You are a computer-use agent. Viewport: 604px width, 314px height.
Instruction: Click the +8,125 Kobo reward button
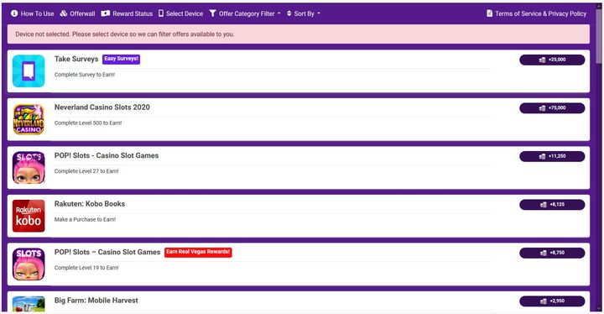[x=552, y=205]
